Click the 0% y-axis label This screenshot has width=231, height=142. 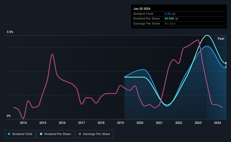pos(9,116)
